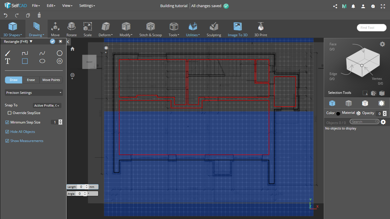
Task: Open the Edit menu
Action: 51,6
